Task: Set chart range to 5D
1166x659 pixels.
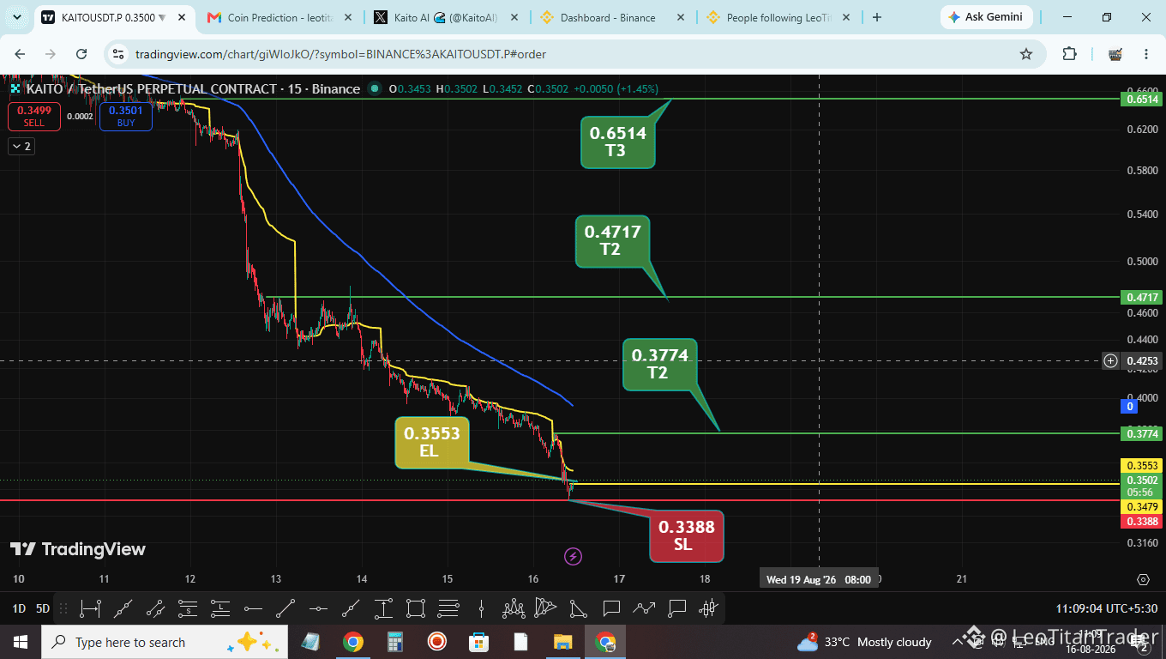Action: coord(42,609)
